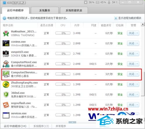Expand 关闭 dropdown arrow for ComputerMonZ.exe
This screenshot has width=145, height=129.
point(137,64)
